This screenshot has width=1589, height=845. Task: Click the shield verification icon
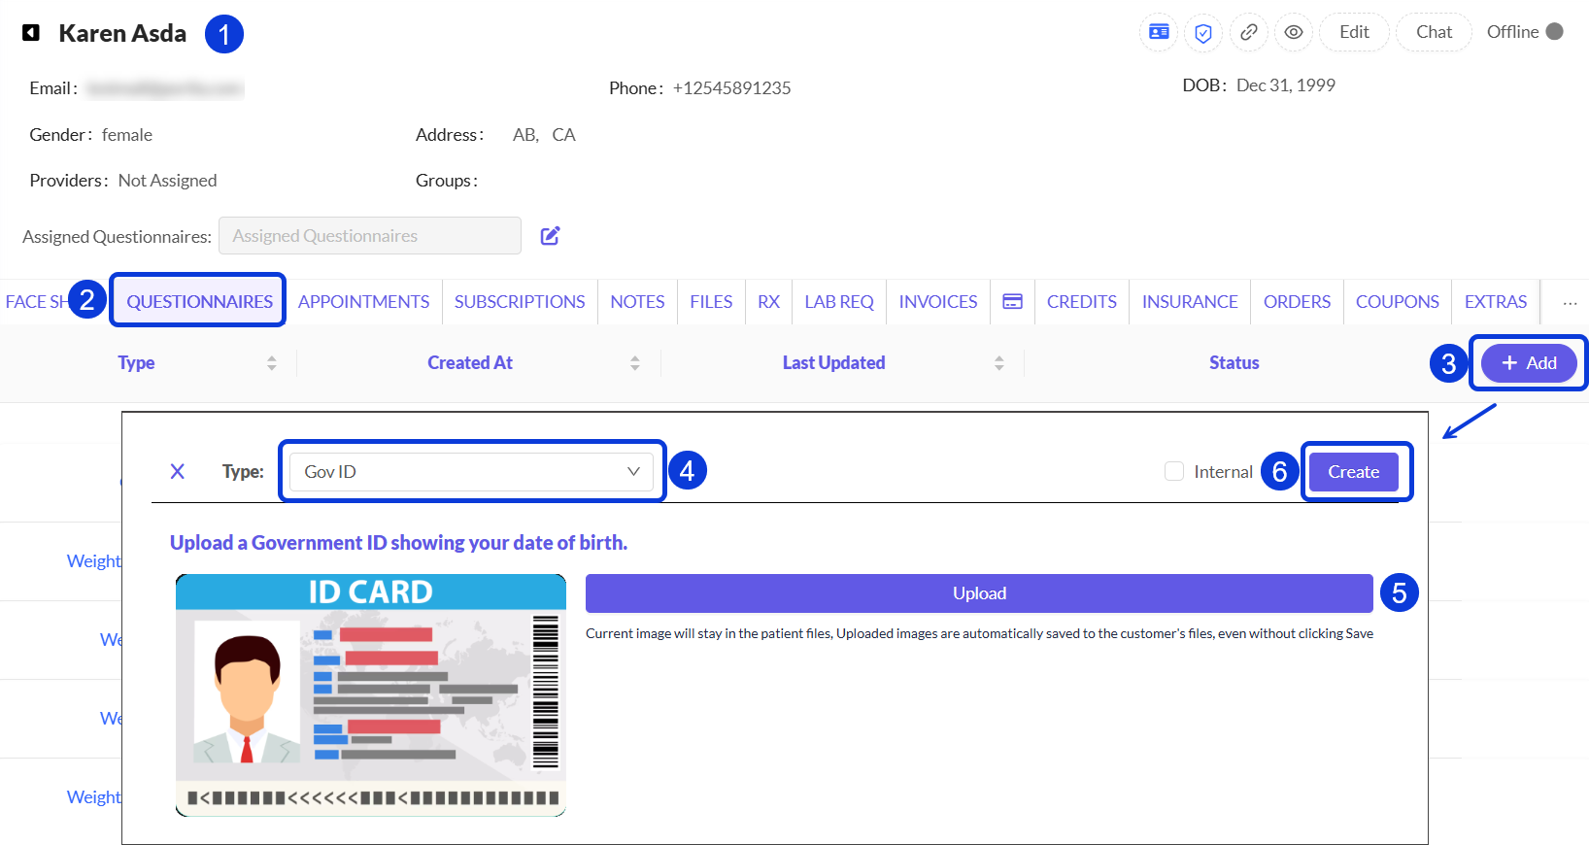1203,32
